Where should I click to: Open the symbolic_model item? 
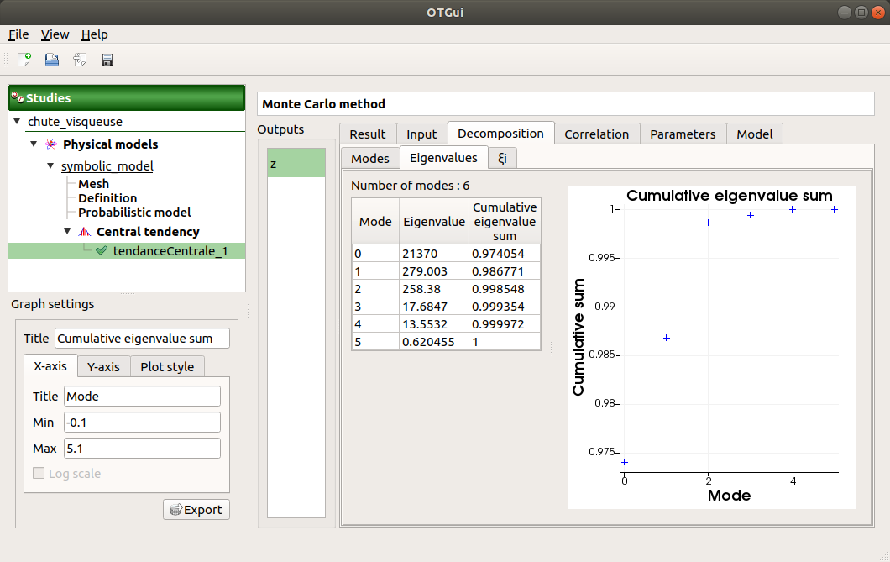(107, 166)
